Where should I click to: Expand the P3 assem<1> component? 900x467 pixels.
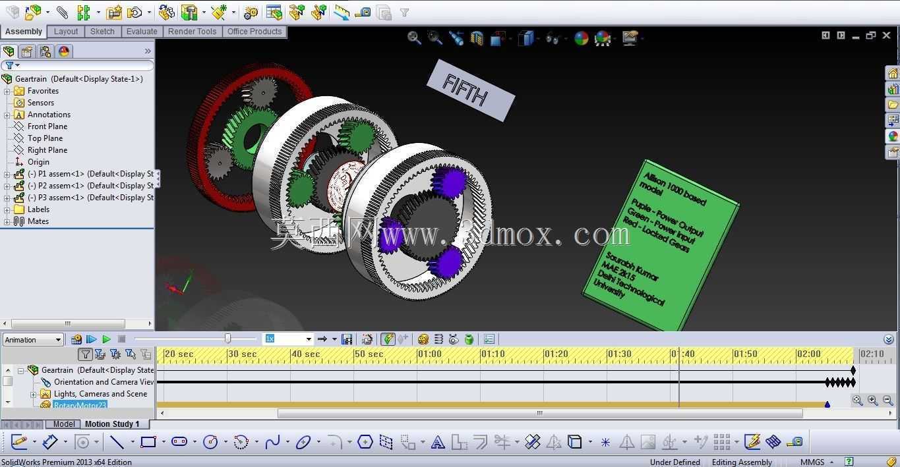click(x=7, y=198)
